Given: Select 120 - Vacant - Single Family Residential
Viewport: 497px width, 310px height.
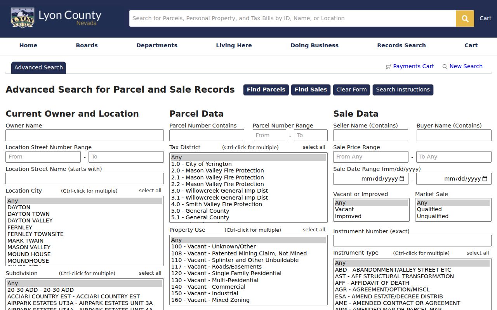Looking at the screenshot, I should [248, 273].
